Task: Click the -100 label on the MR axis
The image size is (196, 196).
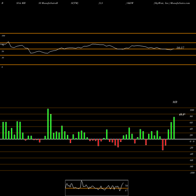Action: click(192, 173)
